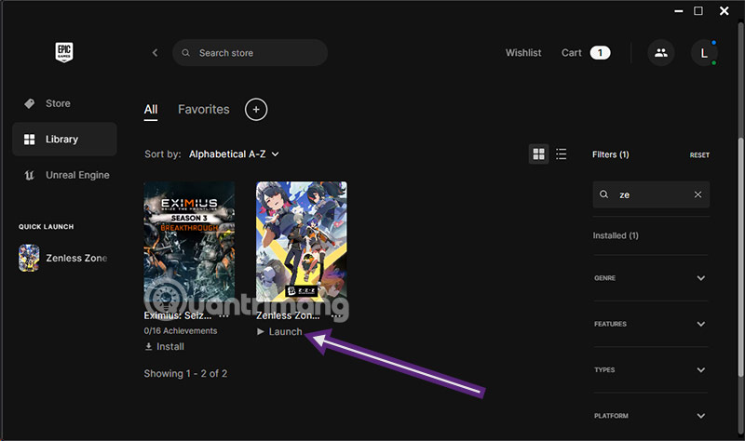Click the Search store field
The image size is (745, 441).
(250, 53)
